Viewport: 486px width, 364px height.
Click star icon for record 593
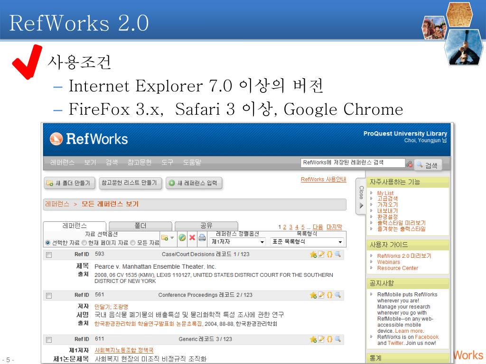point(313,255)
